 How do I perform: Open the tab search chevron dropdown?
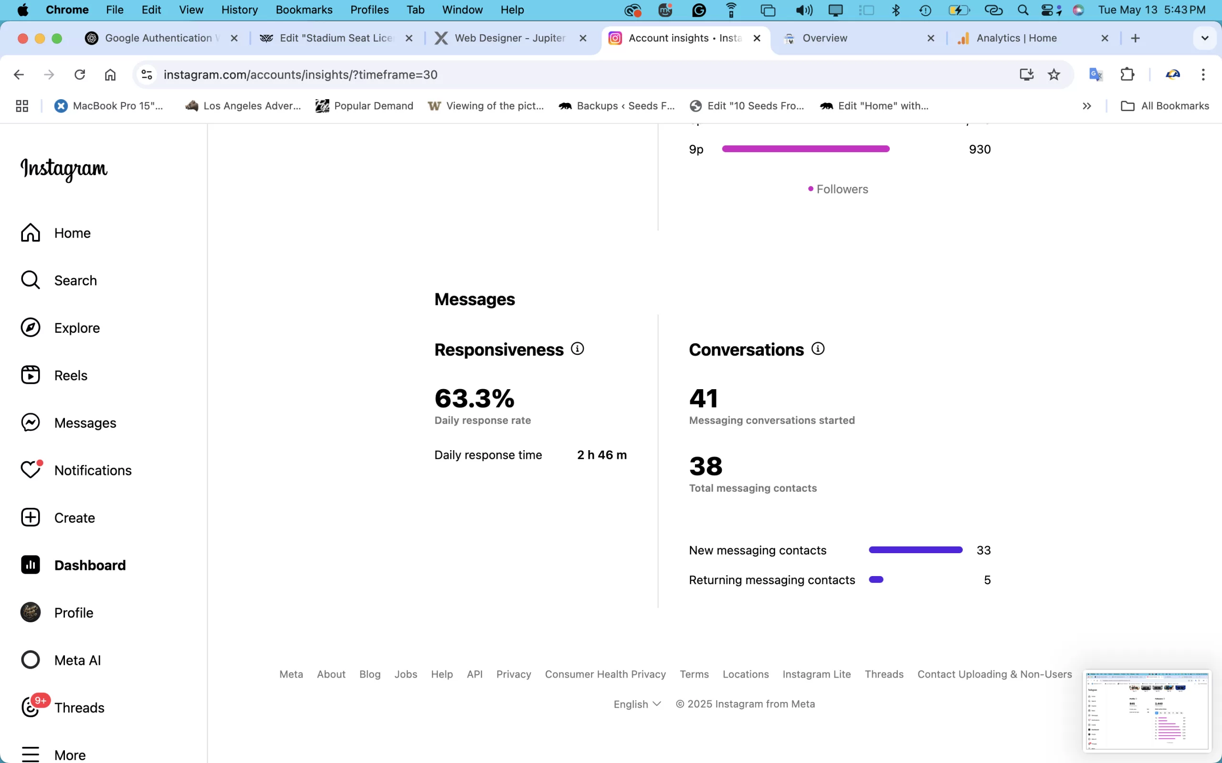[x=1204, y=38]
